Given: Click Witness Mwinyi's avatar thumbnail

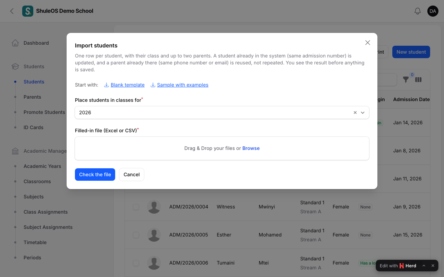Looking at the screenshot, I should point(154,207).
